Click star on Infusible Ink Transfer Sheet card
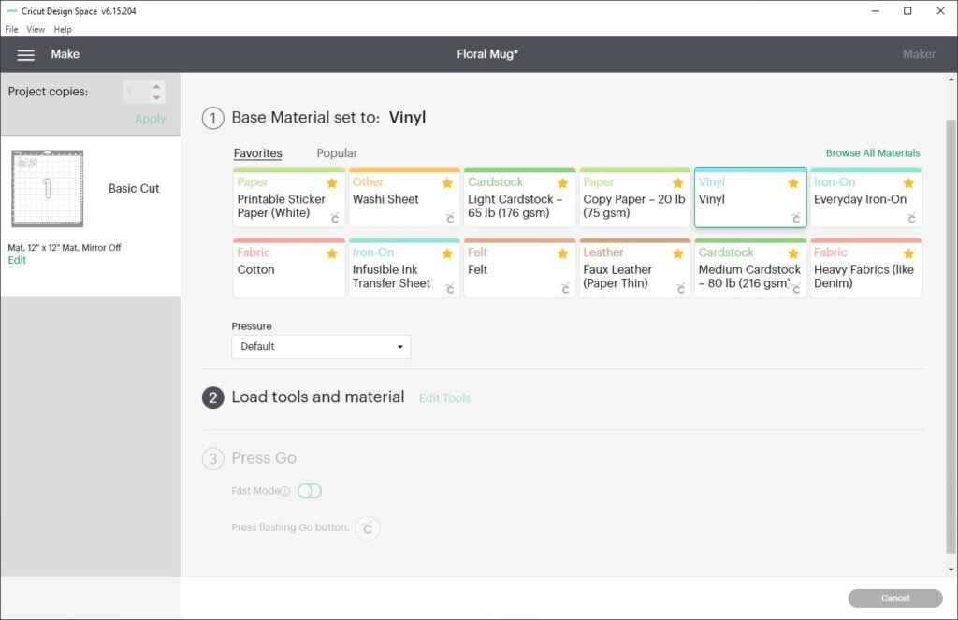The image size is (958, 620). (447, 253)
